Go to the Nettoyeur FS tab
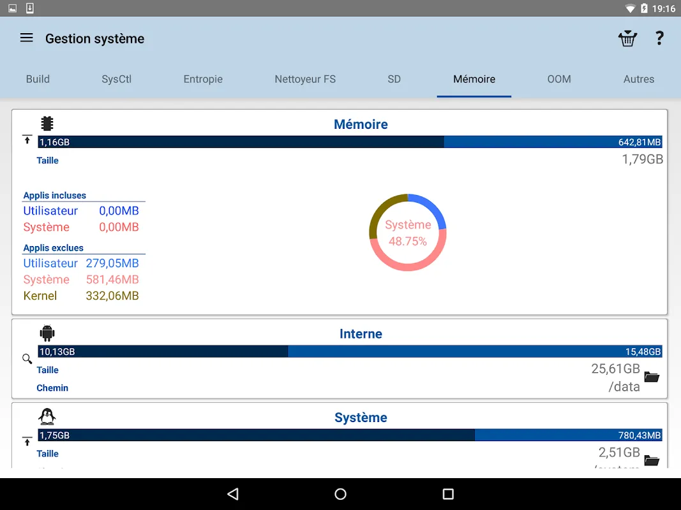The height and width of the screenshot is (510, 681). tap(305, 79)
